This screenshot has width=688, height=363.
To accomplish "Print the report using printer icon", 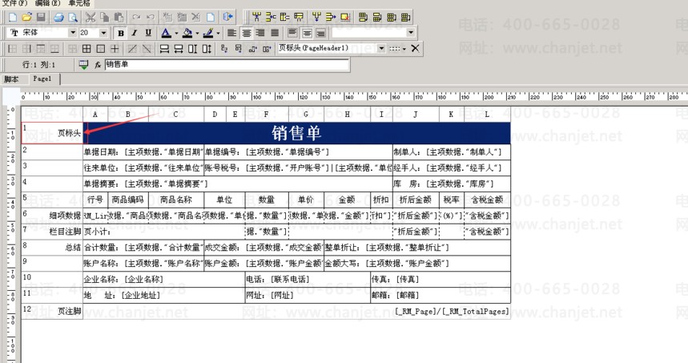I will 58,18.
